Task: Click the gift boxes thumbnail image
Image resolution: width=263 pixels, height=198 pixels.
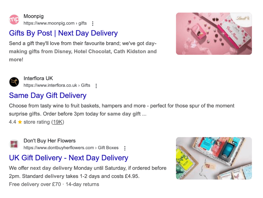Action: pyautogui.click(x=214, y=158)
